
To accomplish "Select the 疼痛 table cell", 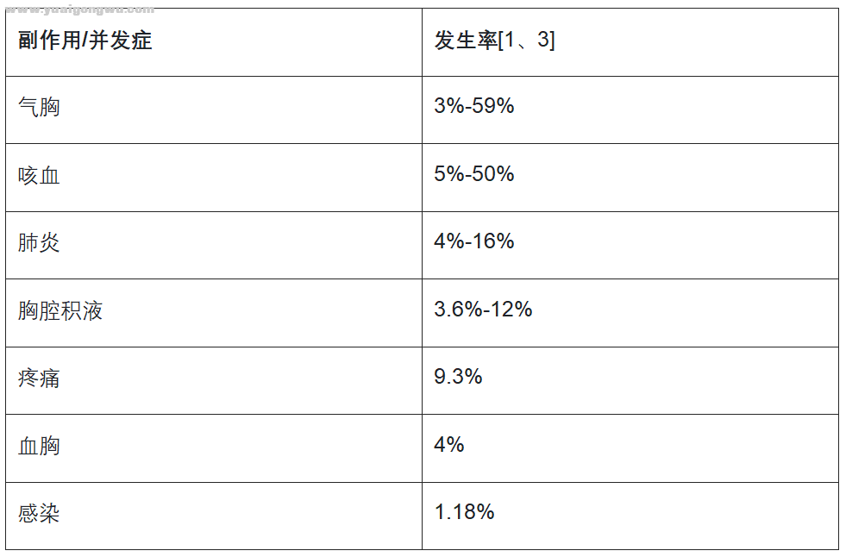I will [214, 381].
